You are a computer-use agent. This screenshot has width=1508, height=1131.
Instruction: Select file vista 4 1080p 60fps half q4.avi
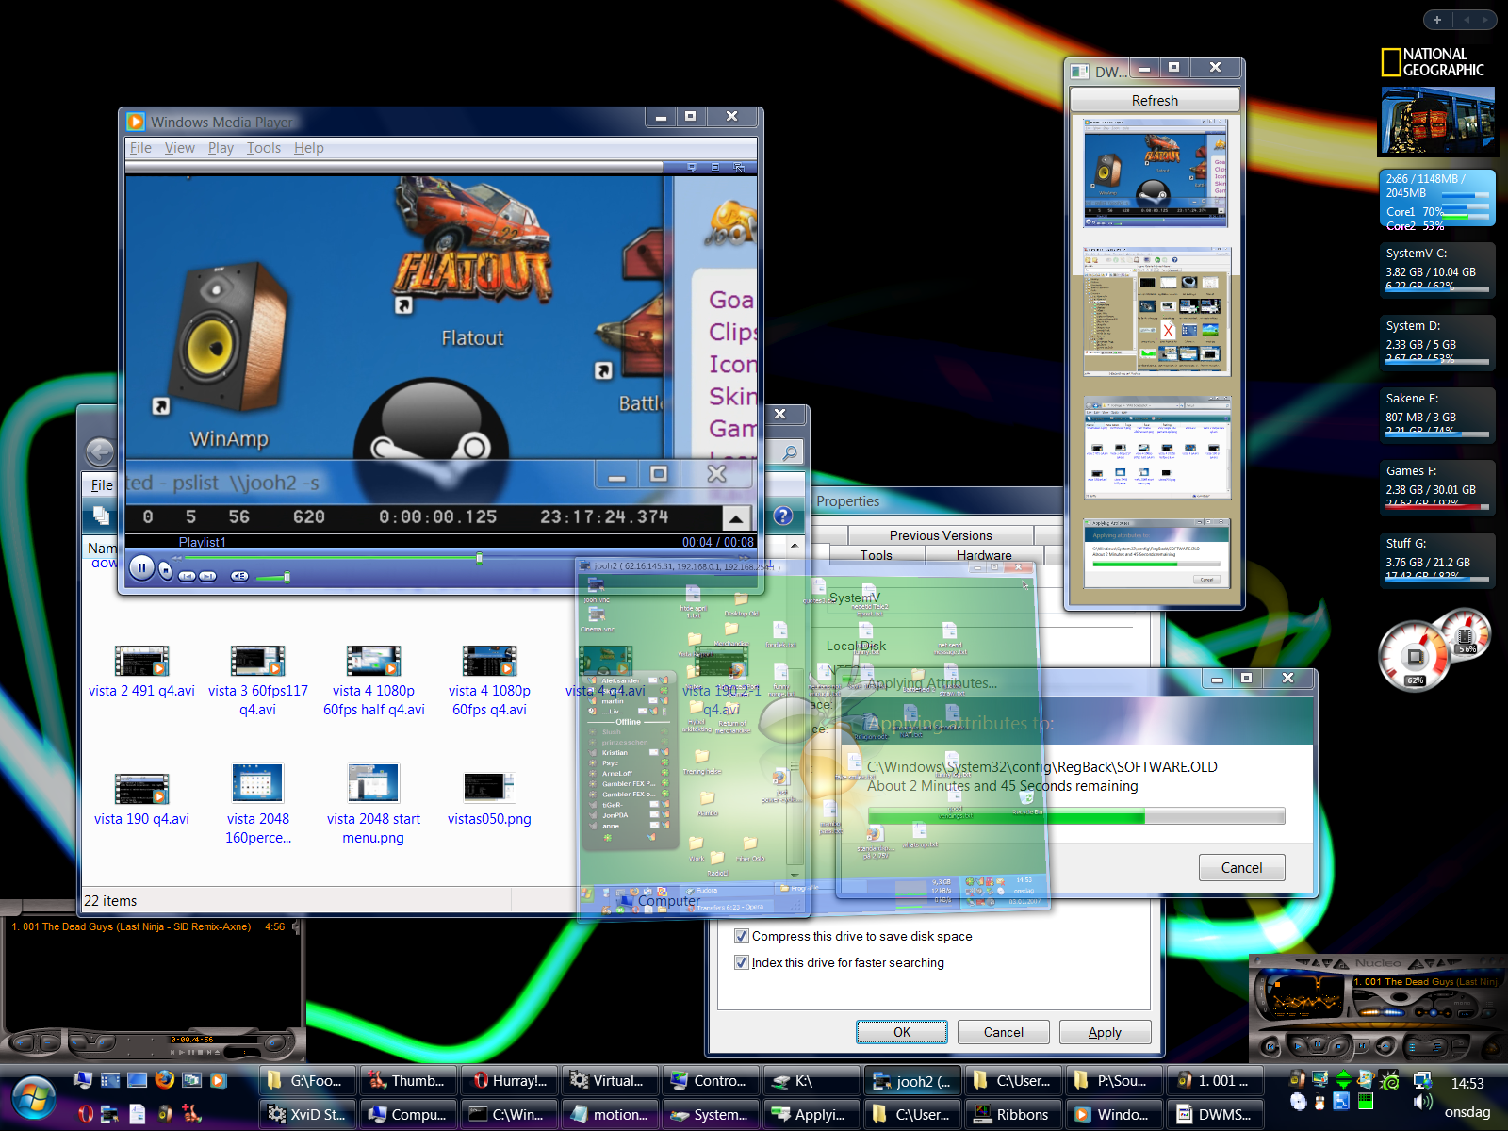(373, 681)
